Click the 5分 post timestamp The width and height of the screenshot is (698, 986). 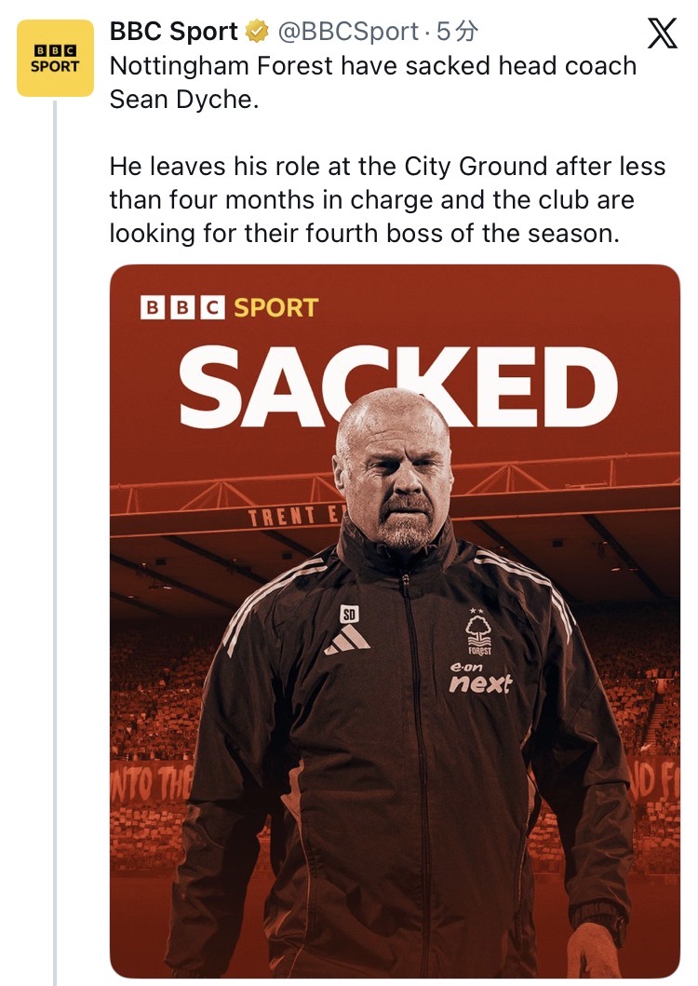[x=457, y=32]
